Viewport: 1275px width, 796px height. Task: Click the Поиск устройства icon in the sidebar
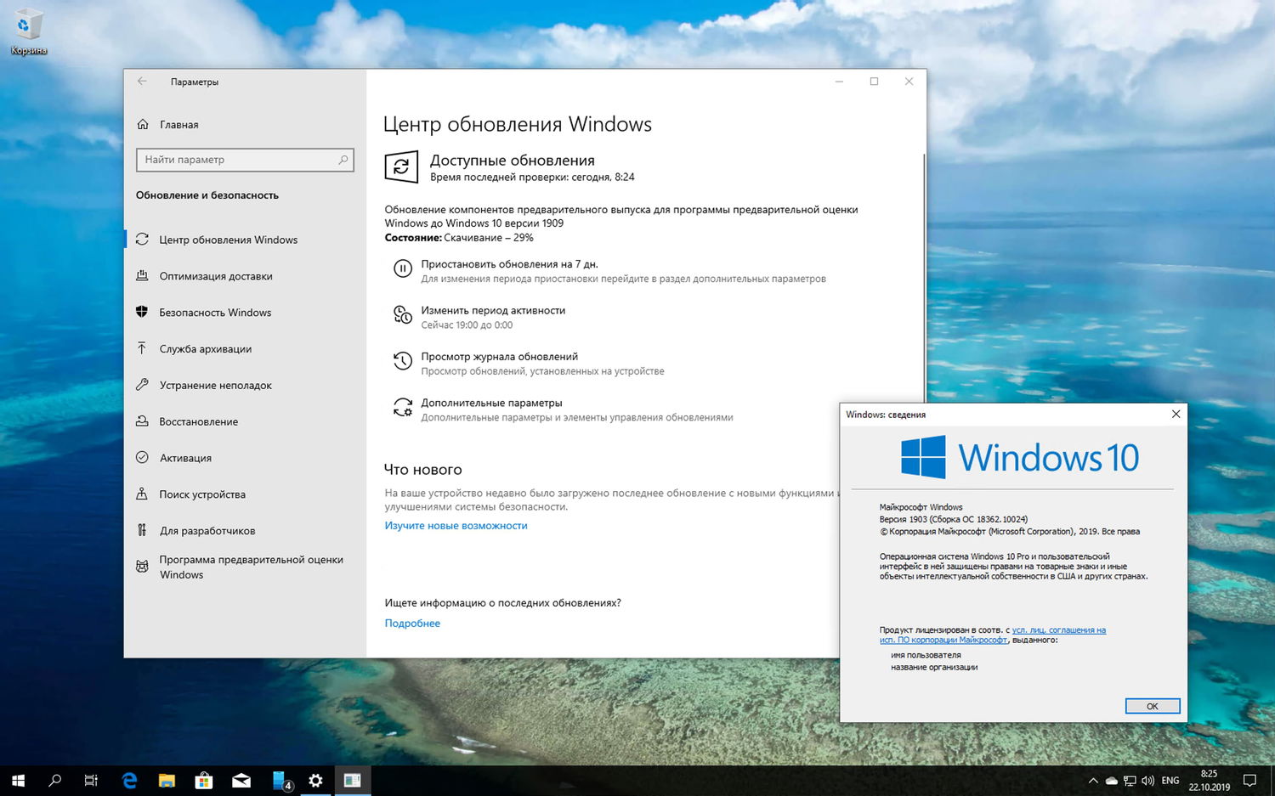point(142,494)
